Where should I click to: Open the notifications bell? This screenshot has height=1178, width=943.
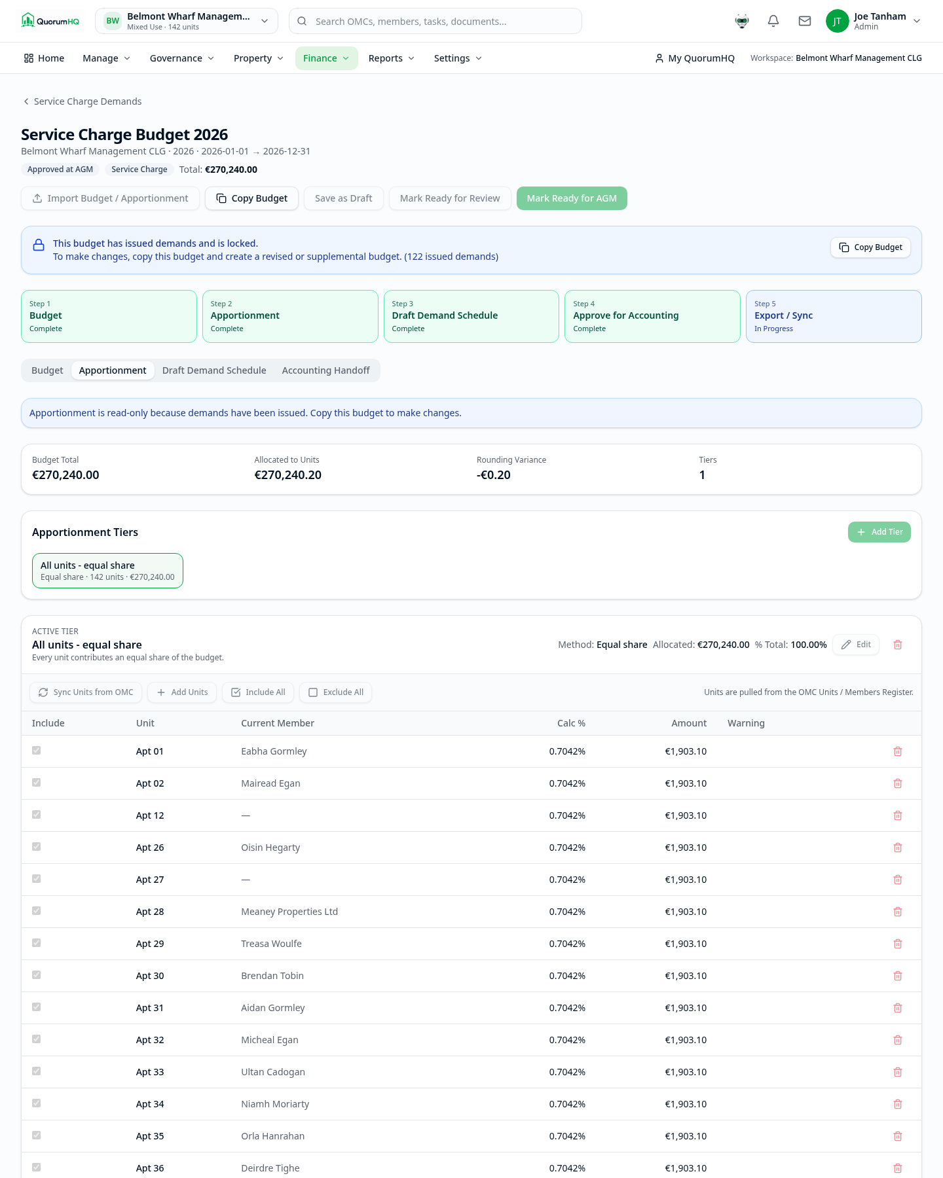[x=773, y=21]
